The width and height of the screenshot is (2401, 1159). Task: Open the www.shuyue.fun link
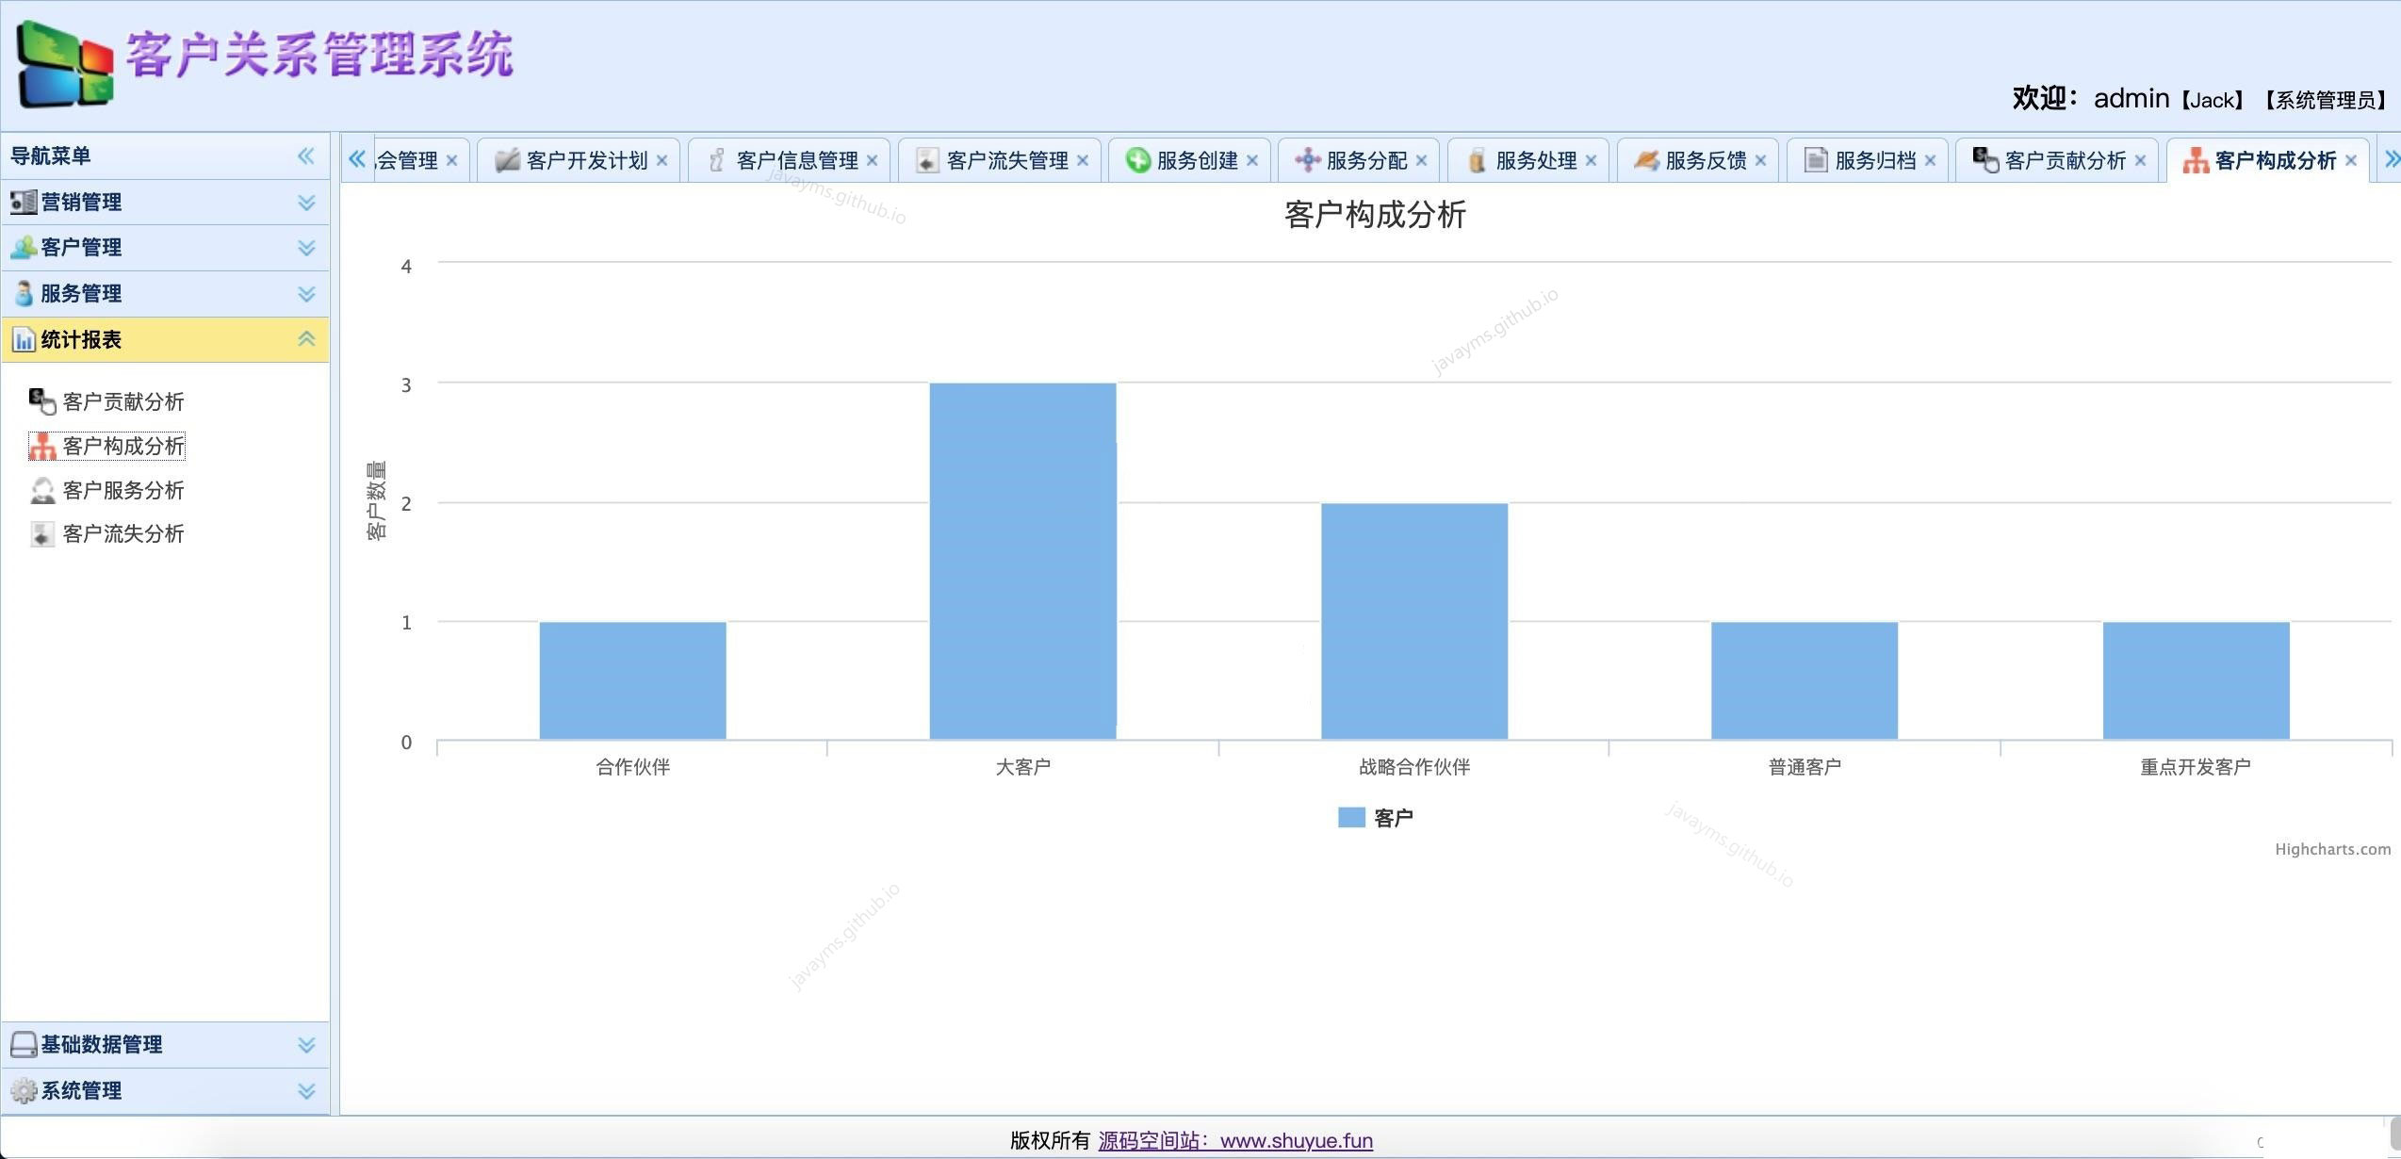click(1298, 1140)
